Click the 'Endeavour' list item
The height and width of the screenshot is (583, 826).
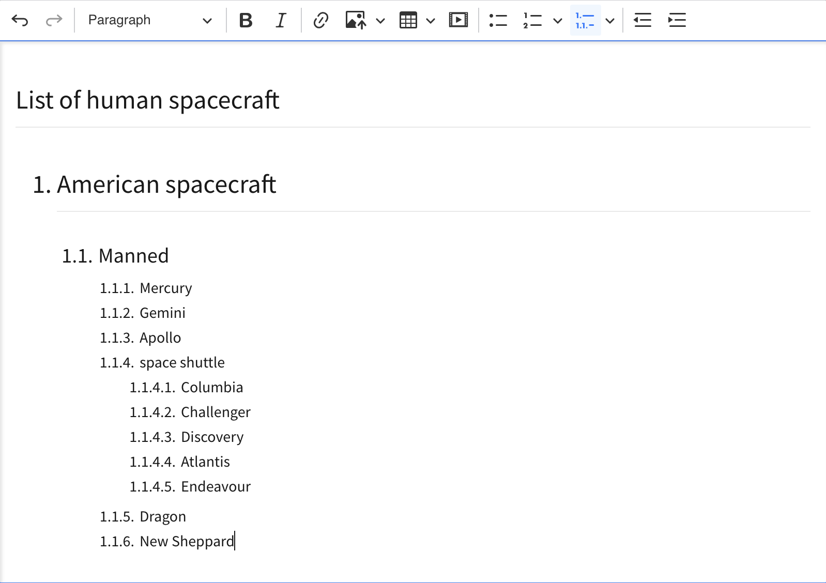pyautogui.click(x=216, y=487)
